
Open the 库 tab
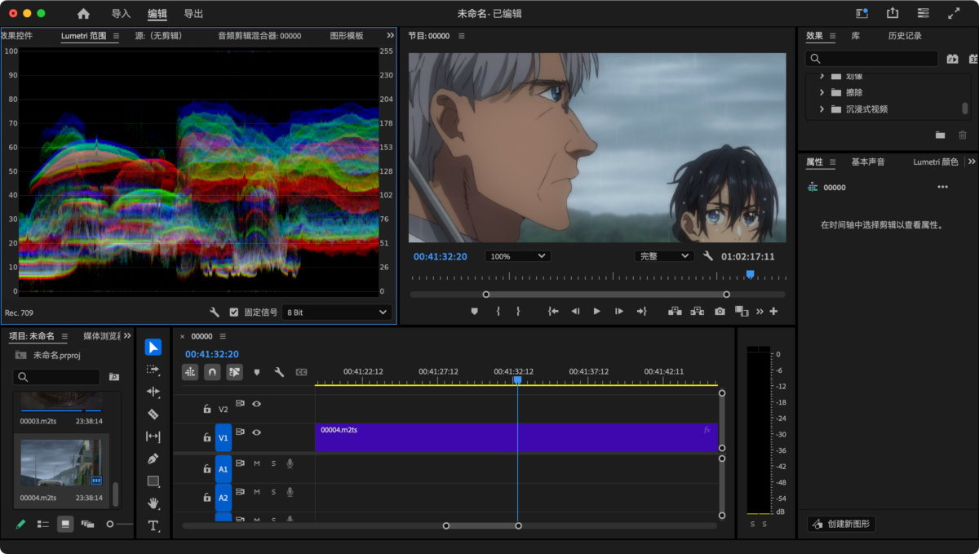[856, 36]
